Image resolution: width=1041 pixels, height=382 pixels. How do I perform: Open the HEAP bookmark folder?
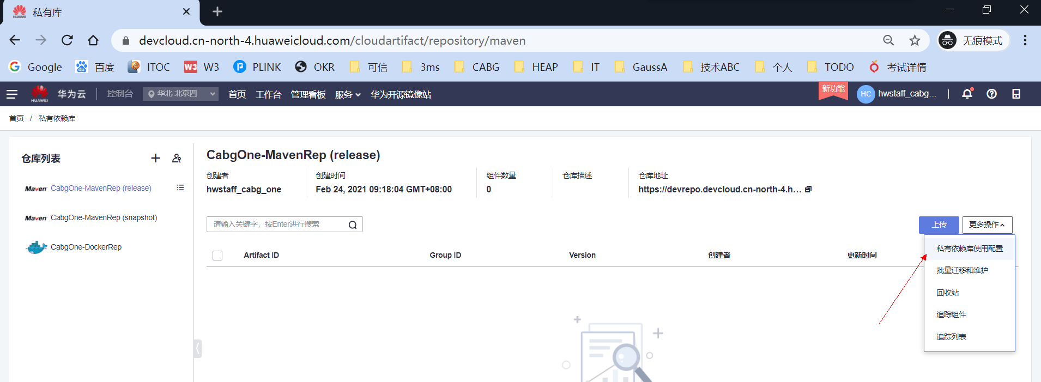[536, 67]
